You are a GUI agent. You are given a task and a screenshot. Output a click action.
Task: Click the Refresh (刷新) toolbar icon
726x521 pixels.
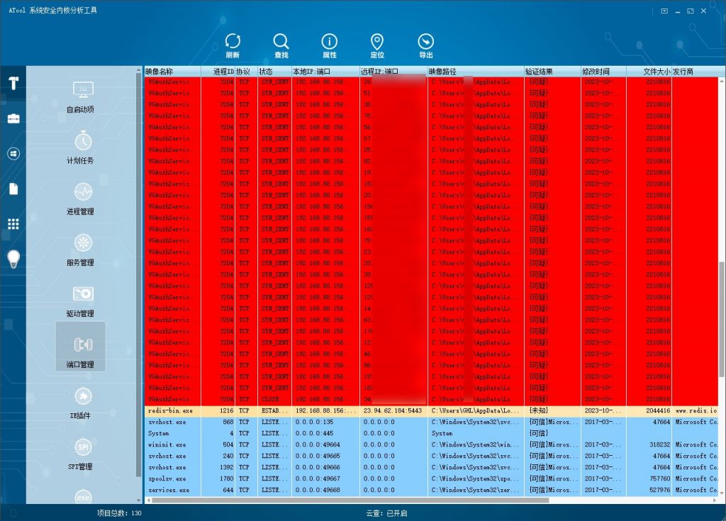[233, 45]
